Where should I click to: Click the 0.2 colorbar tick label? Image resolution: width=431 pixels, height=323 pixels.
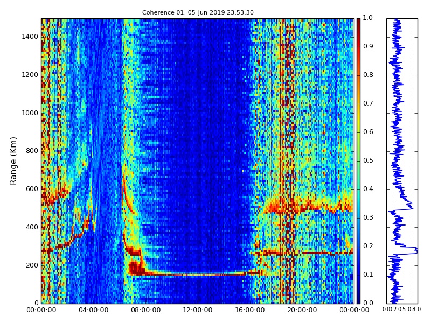click(368, 246)
